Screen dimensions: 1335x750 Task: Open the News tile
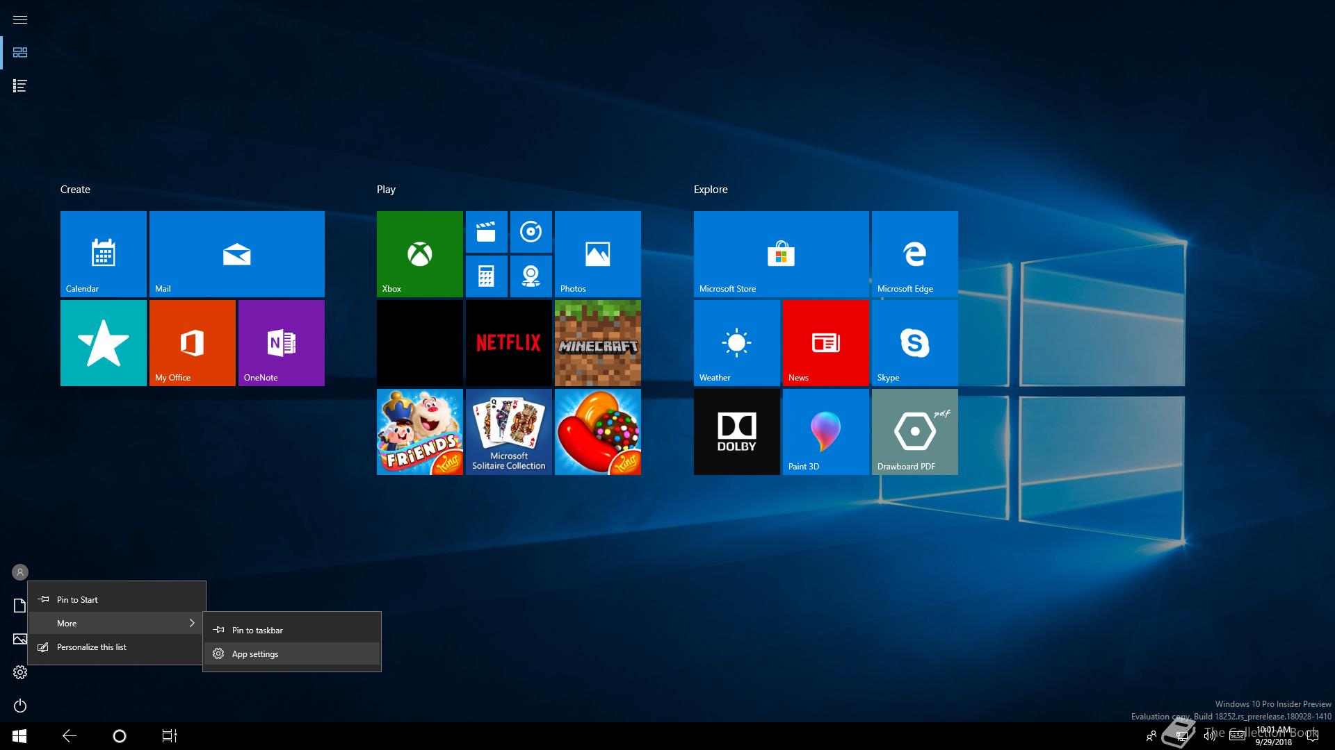826,343
